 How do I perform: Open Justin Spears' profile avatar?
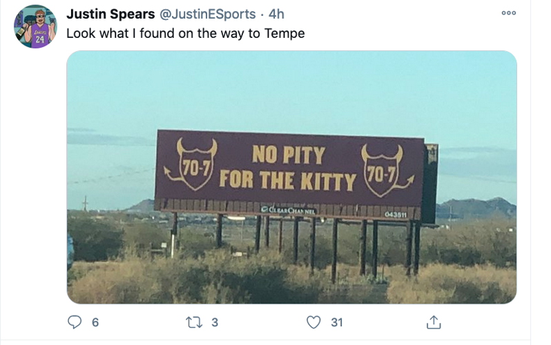35,26
